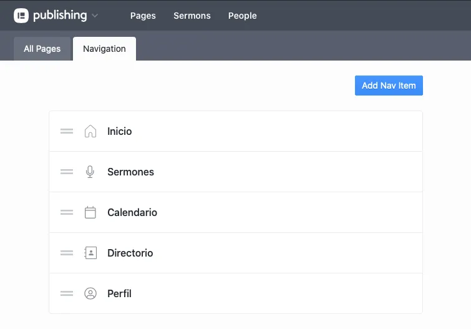Viewport: 471px width, 329px height.
Task: Click the drag handle for Inicio
Action: [67, 131]
